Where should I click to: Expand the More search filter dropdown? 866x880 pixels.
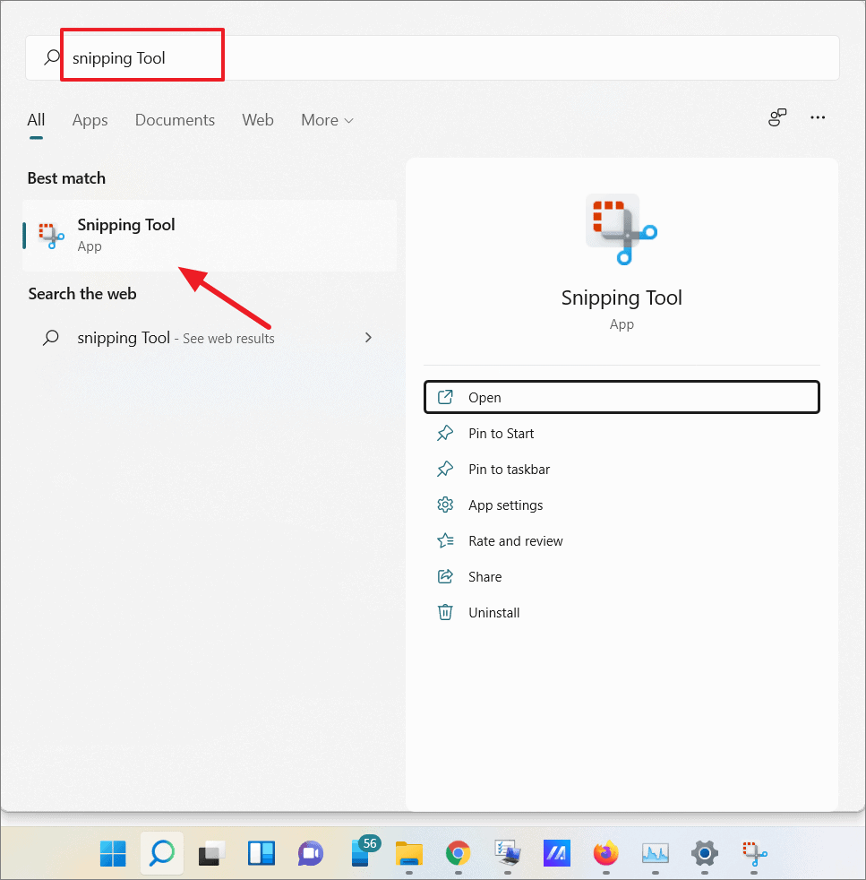point(326,119)
